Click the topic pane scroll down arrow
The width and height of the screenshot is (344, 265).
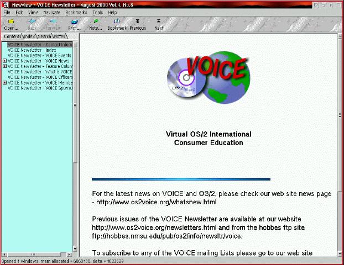[x=340, y=254]
